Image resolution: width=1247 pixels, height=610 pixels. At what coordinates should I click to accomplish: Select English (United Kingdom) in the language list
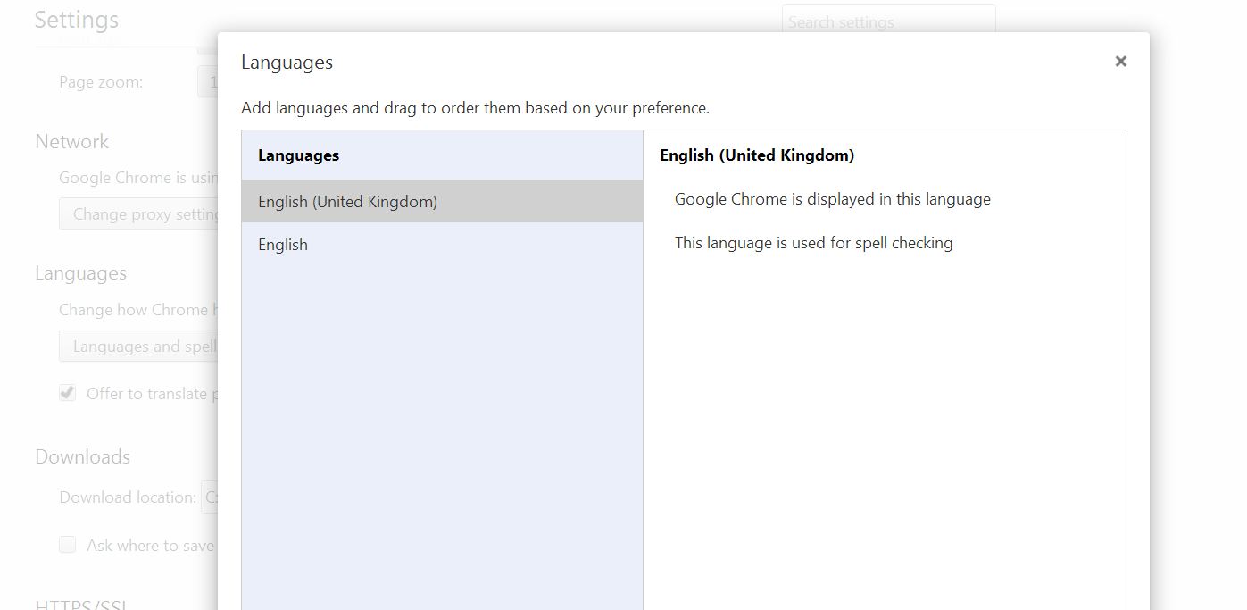(347, 202)
